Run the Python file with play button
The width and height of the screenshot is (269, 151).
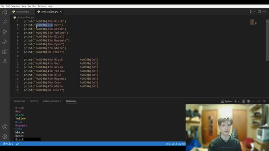pos(251,12)
